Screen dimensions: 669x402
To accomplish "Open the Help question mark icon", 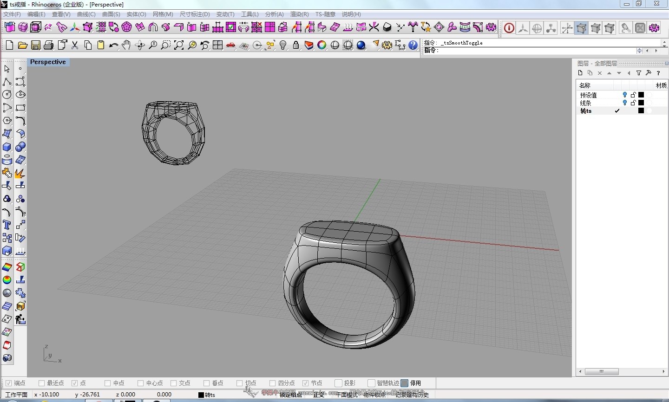I will [x=413, y=45].
